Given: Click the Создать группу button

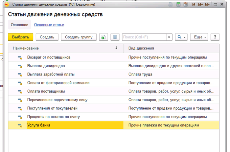Looking at the screenshot, I should coord(79,37).
